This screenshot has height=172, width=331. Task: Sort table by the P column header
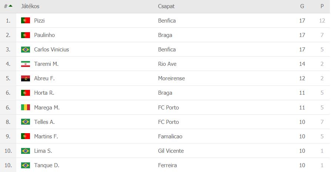[322, 6]
